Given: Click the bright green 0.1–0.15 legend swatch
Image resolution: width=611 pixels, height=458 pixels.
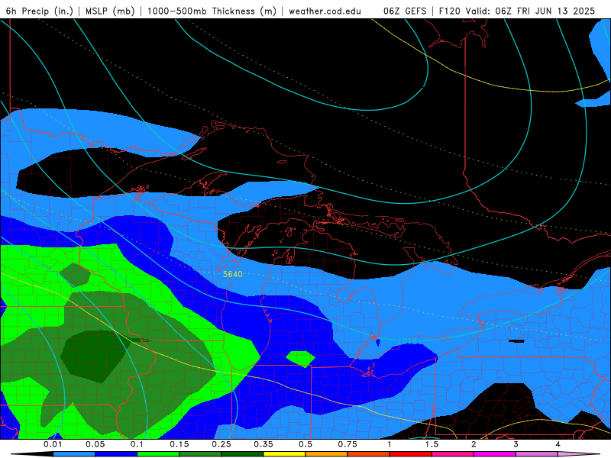Looking at the screenshot, I should click(x=158, y=454).
